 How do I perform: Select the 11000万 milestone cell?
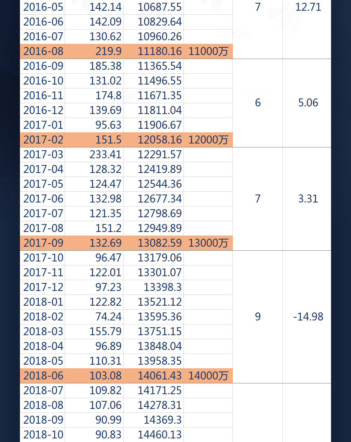tap(208, 51)
